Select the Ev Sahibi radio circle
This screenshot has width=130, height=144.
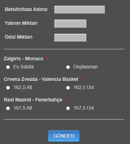pos(8,67)
